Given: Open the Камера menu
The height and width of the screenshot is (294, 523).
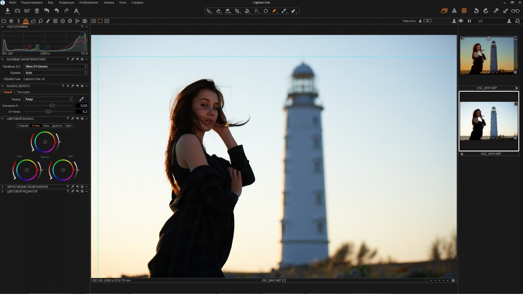Looking at the screenshot, I should pos(109,2).
